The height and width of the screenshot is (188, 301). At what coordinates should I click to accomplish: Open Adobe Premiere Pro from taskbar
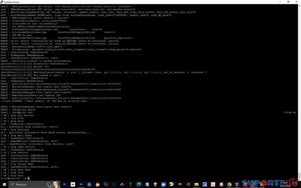pos(64,184)
